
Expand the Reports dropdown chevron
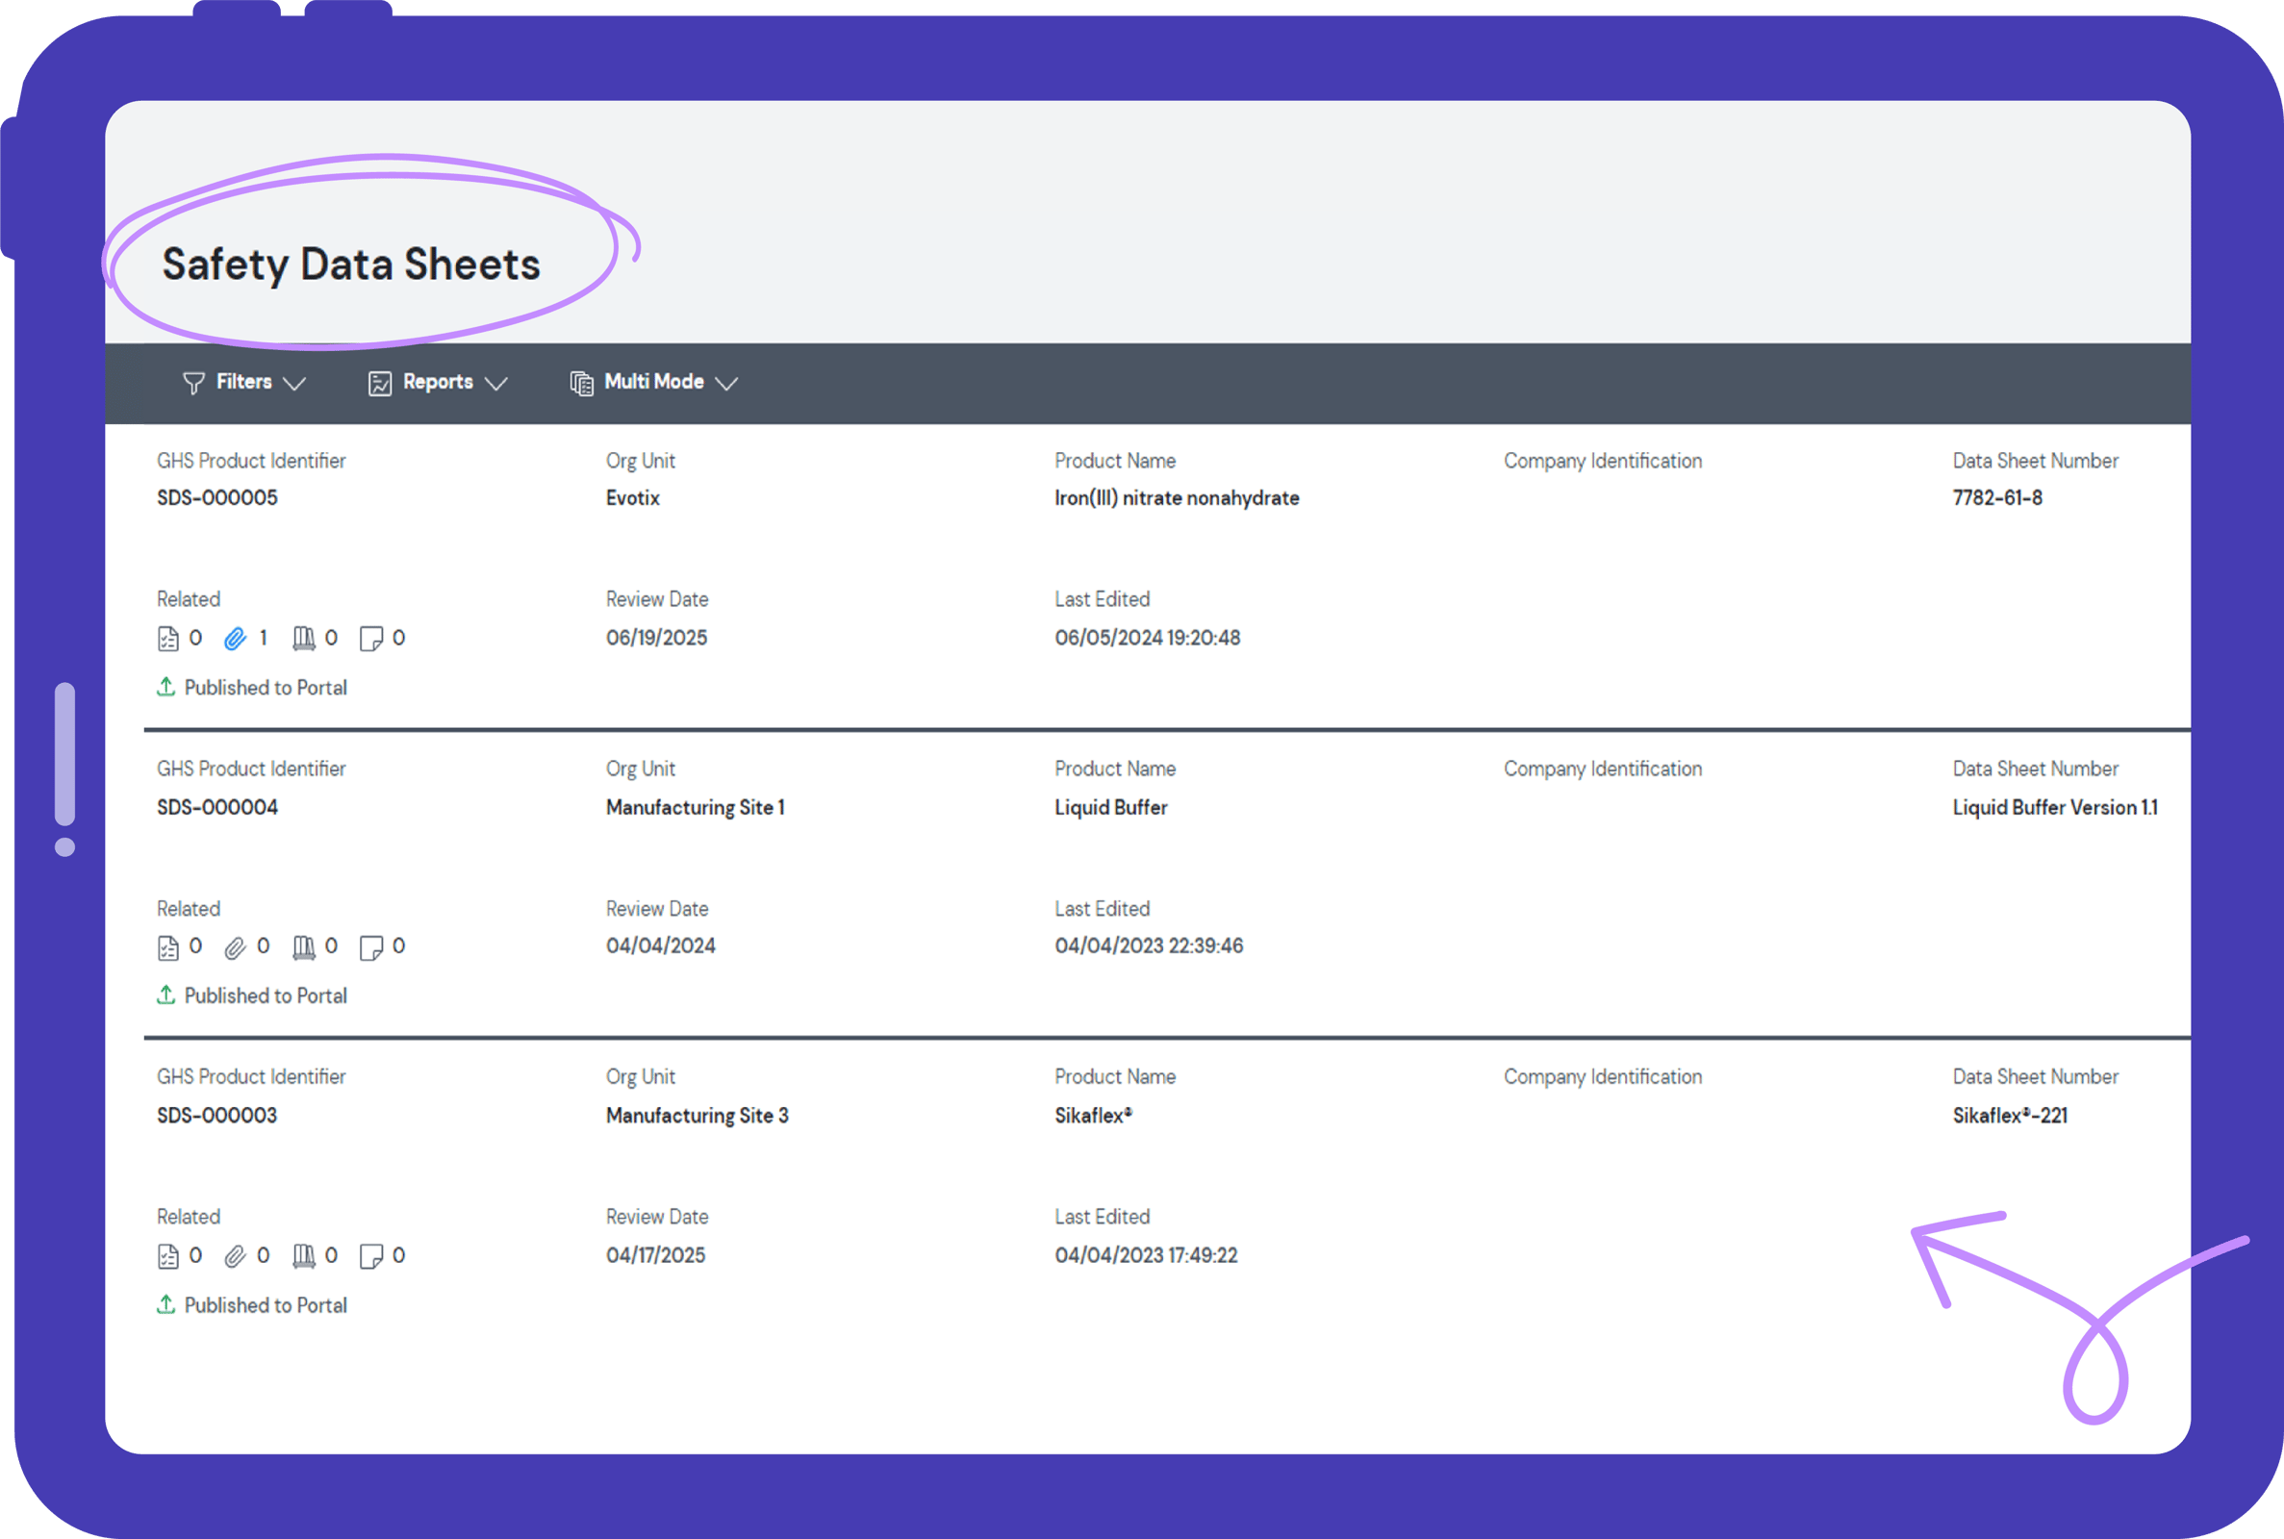tap(498, 383)
